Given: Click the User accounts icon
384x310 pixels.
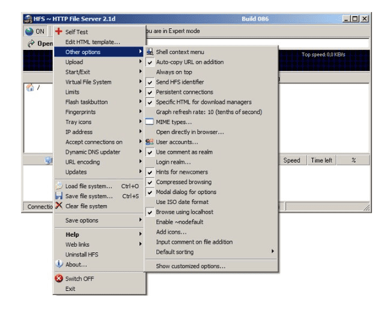Looking at the screenshot, I should [x=150, y=142].
